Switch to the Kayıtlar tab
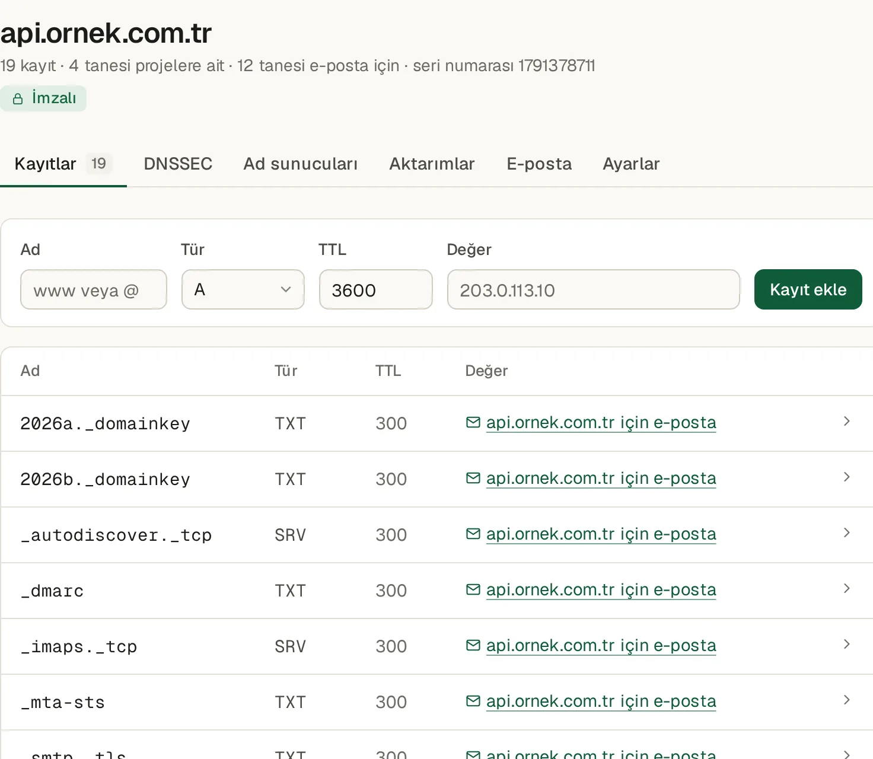 63,164
